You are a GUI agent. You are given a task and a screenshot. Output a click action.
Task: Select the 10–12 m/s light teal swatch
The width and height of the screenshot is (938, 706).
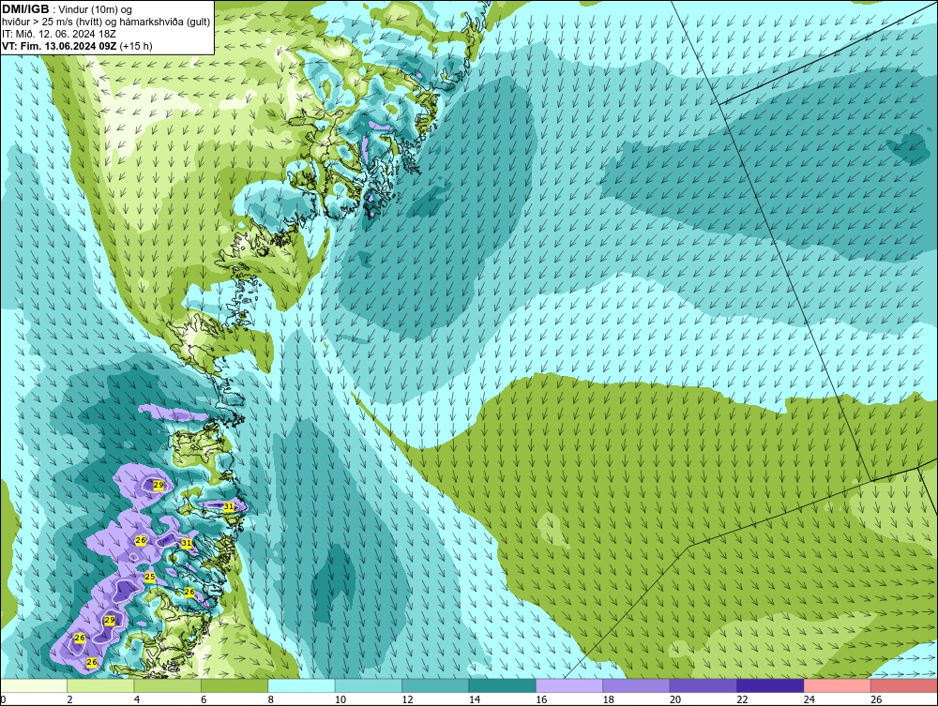click(x=369, y=685)
